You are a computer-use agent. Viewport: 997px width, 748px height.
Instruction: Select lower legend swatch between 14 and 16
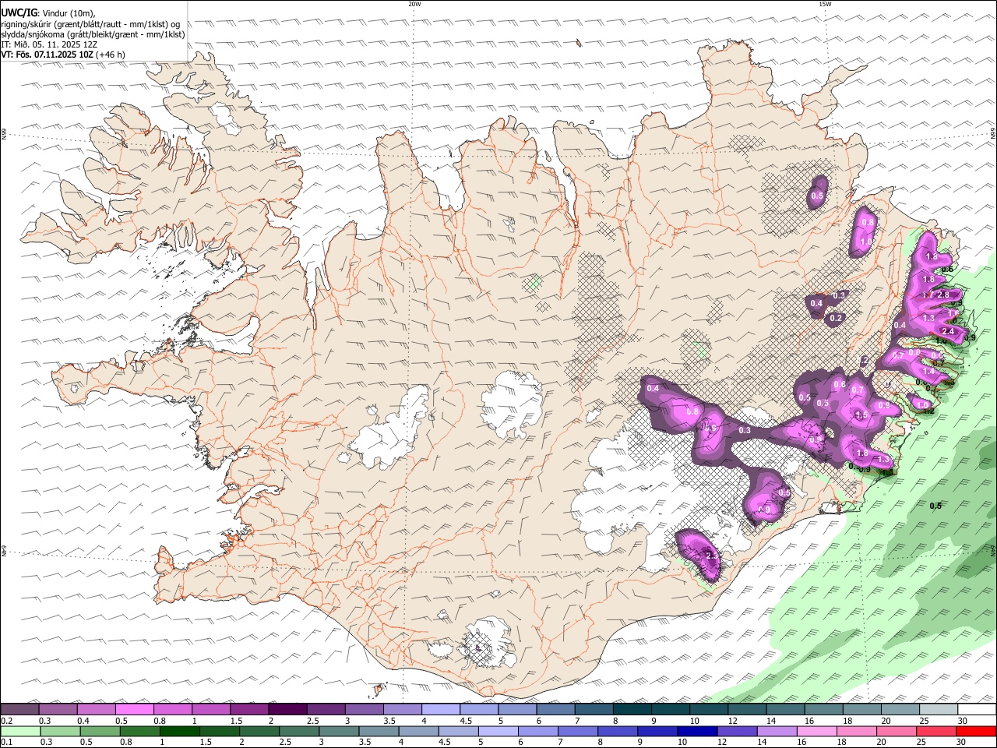[x=777, y=731]
